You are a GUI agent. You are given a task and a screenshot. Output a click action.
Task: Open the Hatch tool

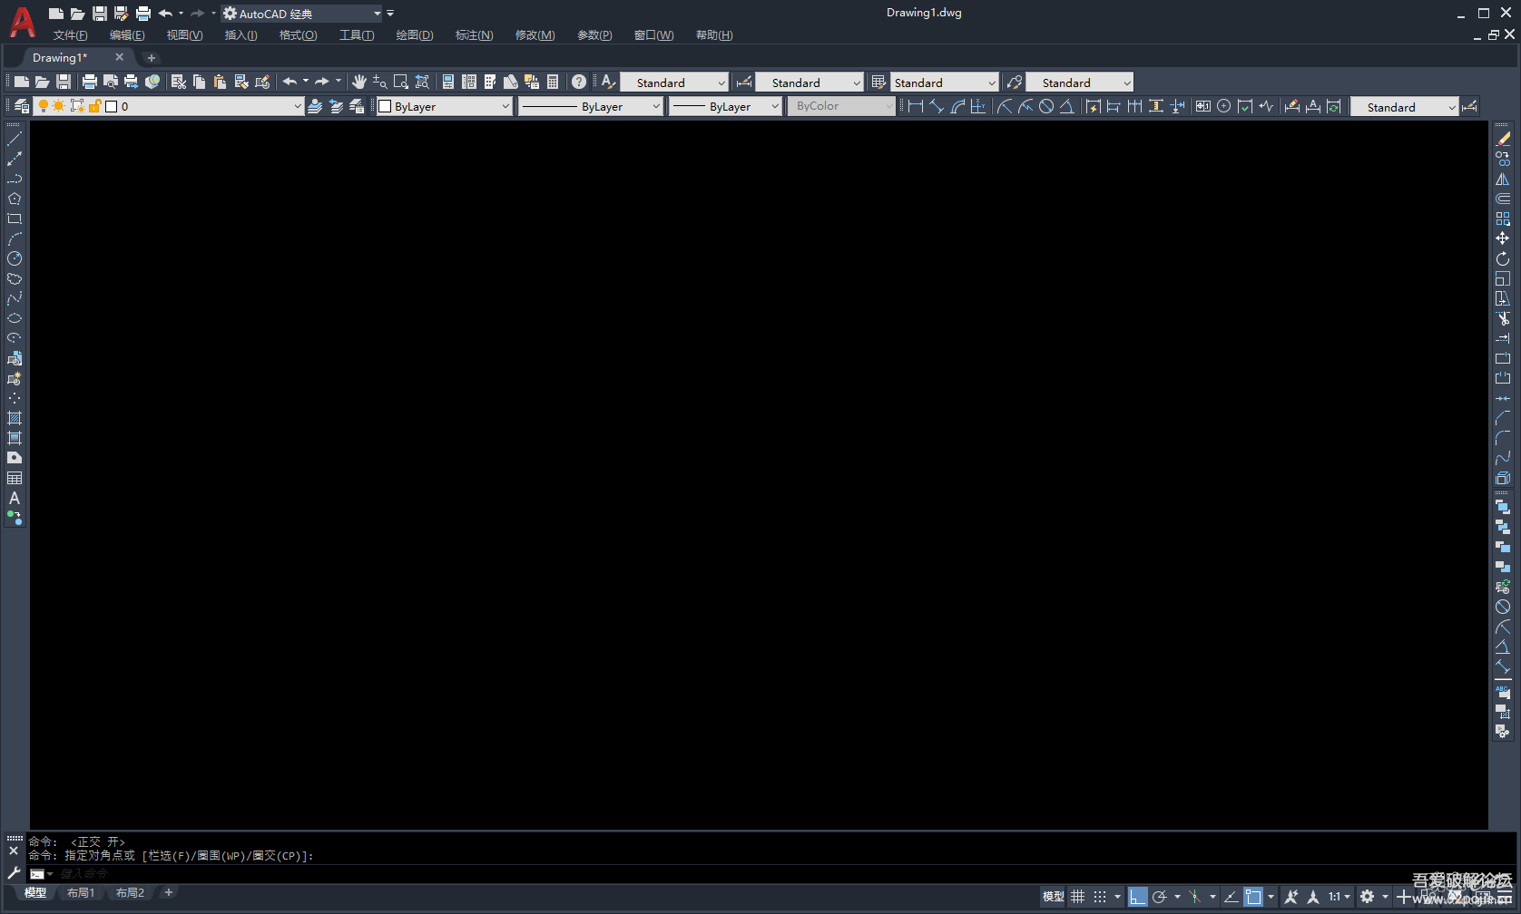coord(15,418)
